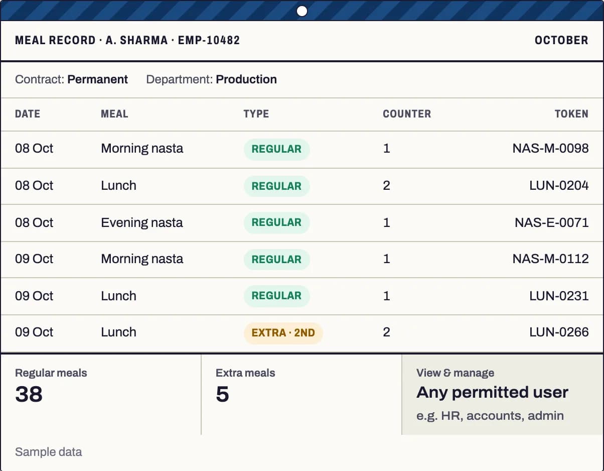This screenshot has width=604, height=471.
Task: Click the COUNTER column header
Action: [x=407, y=114]
